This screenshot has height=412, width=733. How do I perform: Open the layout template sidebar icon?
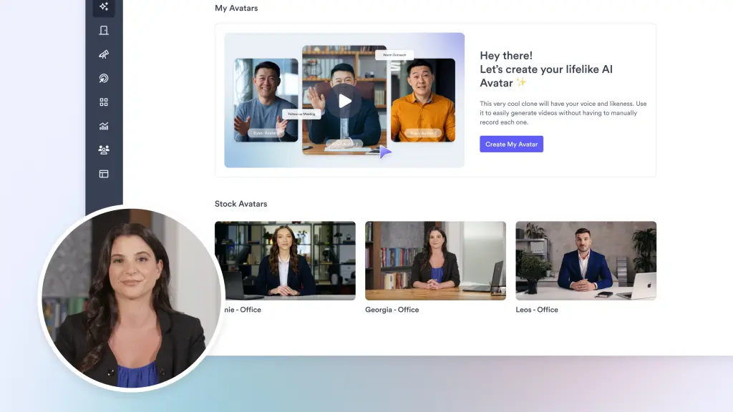click(x=104, y=174)
